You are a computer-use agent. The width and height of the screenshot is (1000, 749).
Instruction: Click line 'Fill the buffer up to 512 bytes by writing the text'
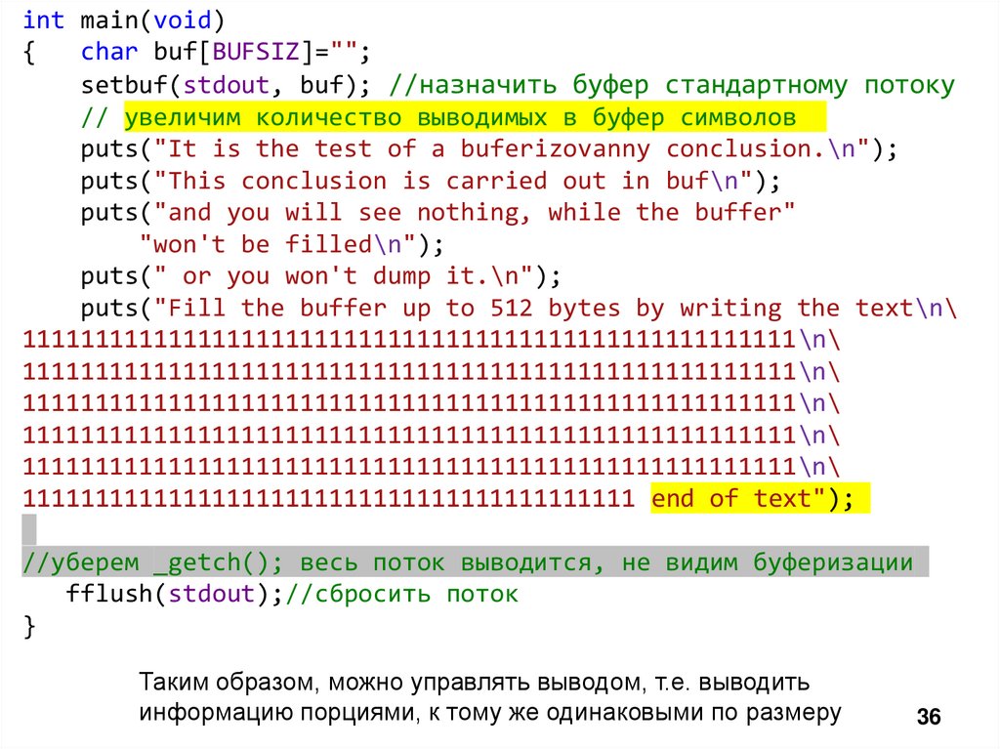[519, 309]
